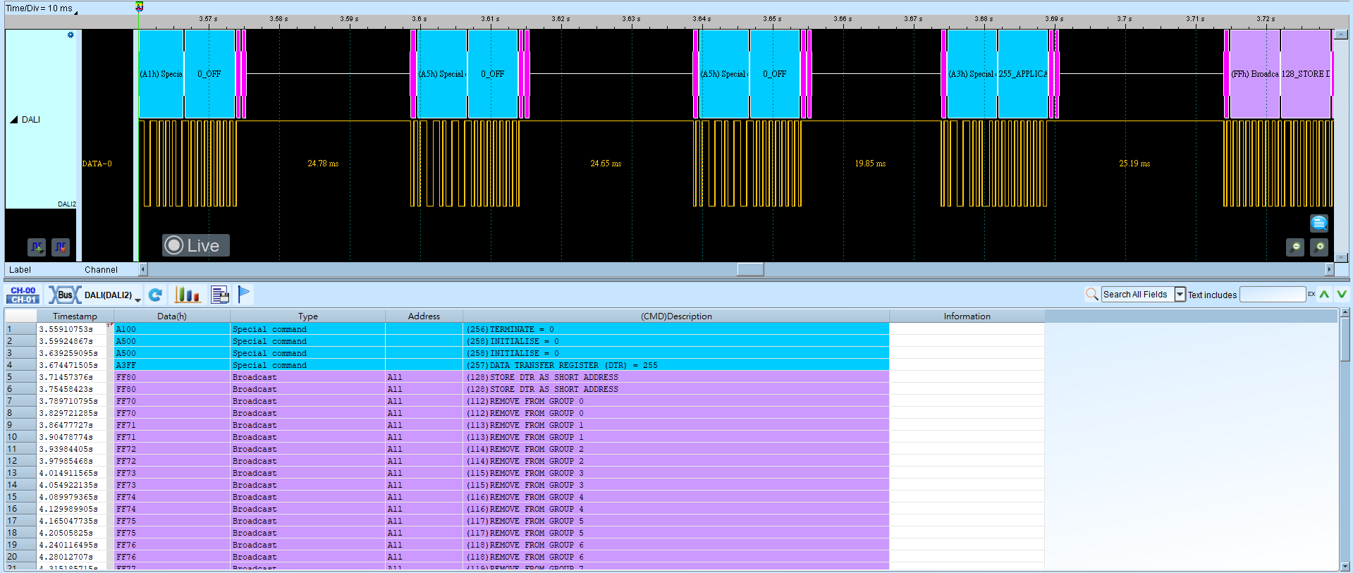Zoom out the waveform view
This screenshot has width=1353, height=573.
(1294, 247)
